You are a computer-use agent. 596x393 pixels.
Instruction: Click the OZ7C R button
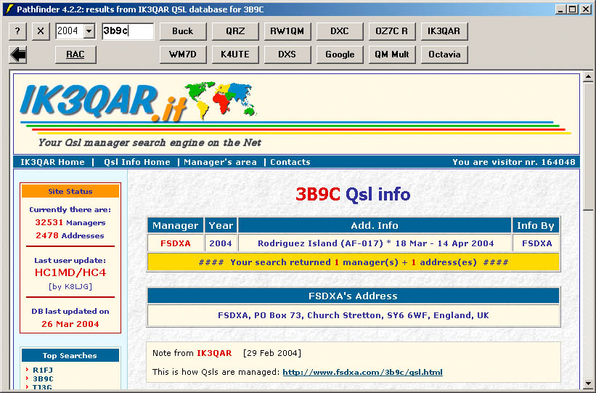[x=392, y=31]
